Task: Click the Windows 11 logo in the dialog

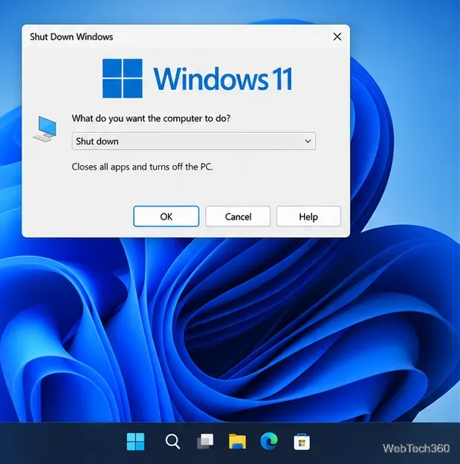Action: tap(198, 78)
